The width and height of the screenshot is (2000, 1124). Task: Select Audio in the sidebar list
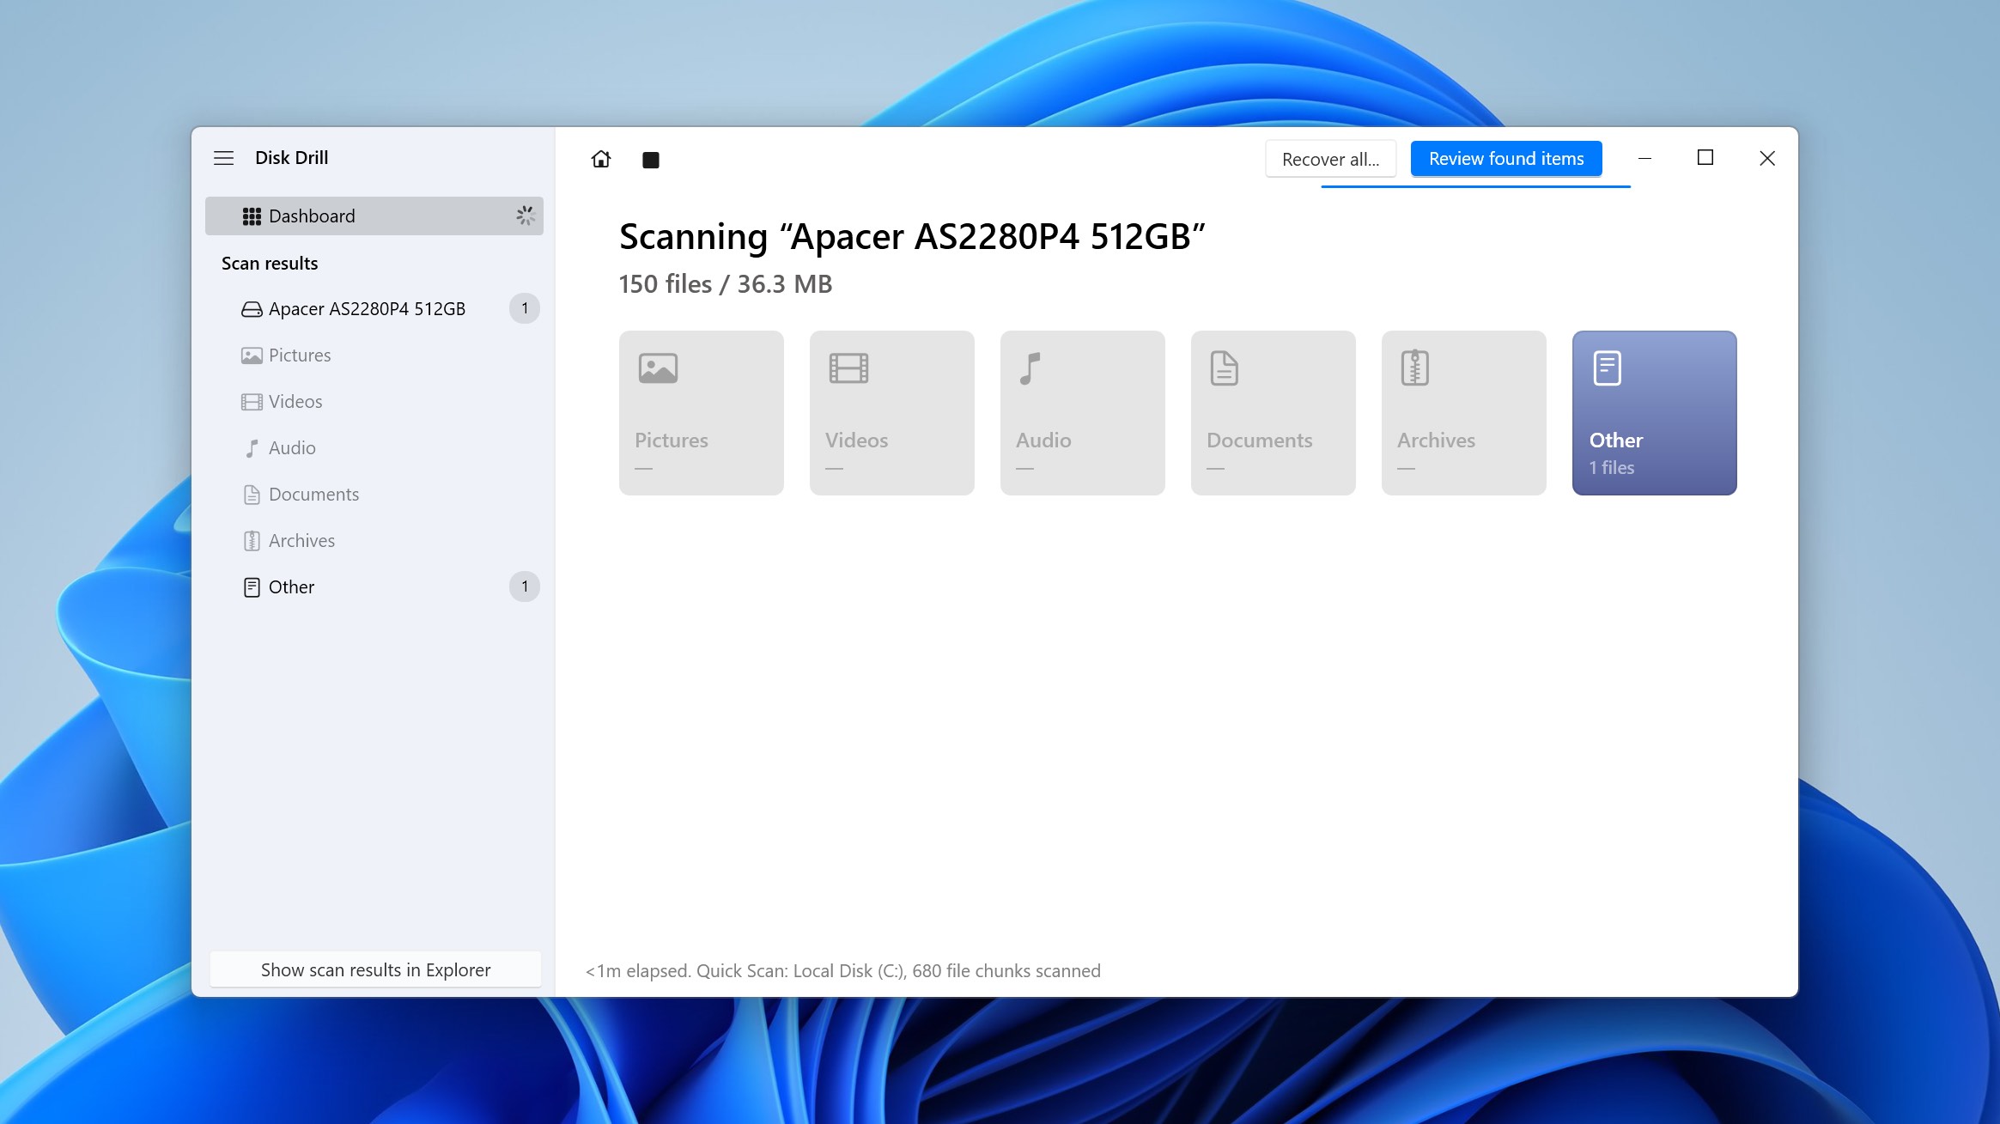click(x=291, y=447)
